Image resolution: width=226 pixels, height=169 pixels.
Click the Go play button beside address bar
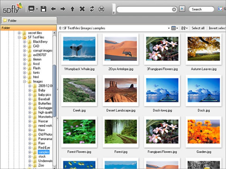tap(182, 9)
